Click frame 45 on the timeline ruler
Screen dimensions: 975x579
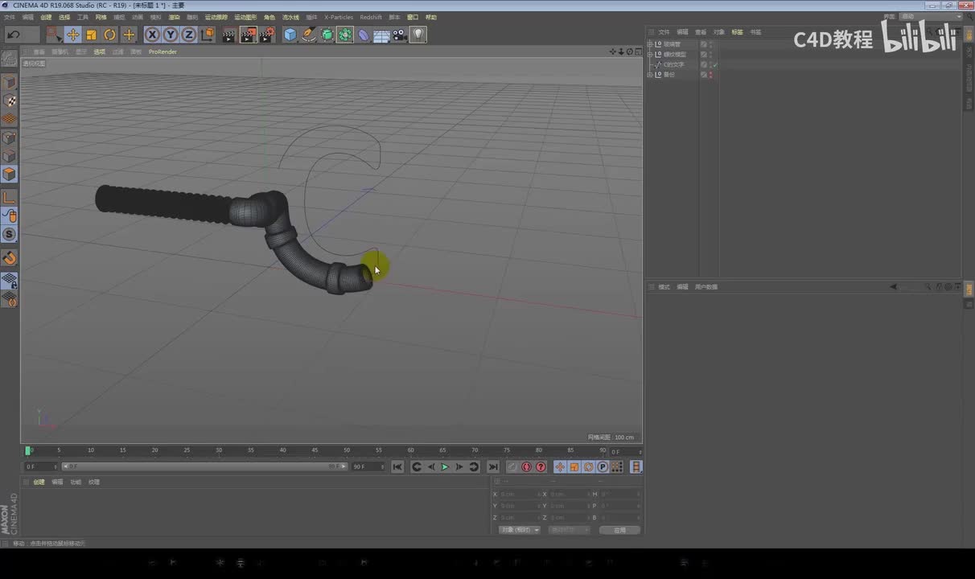[315, 450]
